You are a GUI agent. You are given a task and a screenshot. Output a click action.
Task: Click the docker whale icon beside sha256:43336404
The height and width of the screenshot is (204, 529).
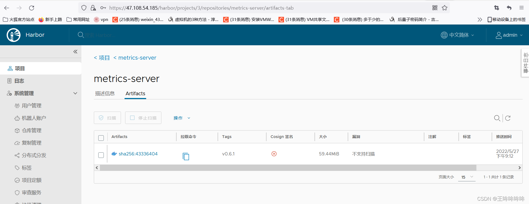[114, 154]
